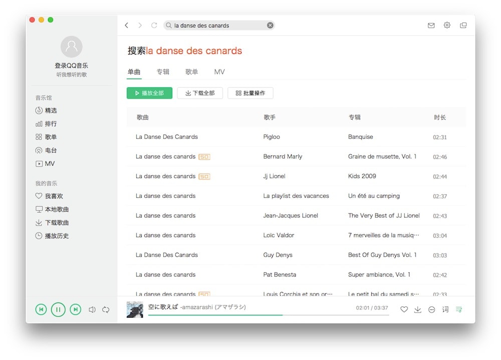
Task: Open the mail messages icon
Action: pyautogui.click(x=431, y=25)
